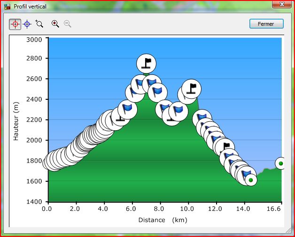Select the black flag at the highest peak
The height and width of the screenshot is (237, 295).
click(x=146, y=63)
